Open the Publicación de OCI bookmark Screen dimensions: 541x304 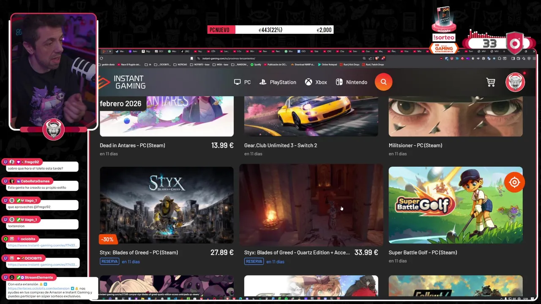[276, 65]
